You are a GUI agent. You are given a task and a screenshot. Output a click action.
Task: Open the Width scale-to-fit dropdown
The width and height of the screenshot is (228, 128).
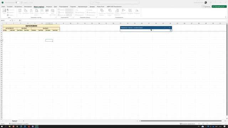coord(69,10)
